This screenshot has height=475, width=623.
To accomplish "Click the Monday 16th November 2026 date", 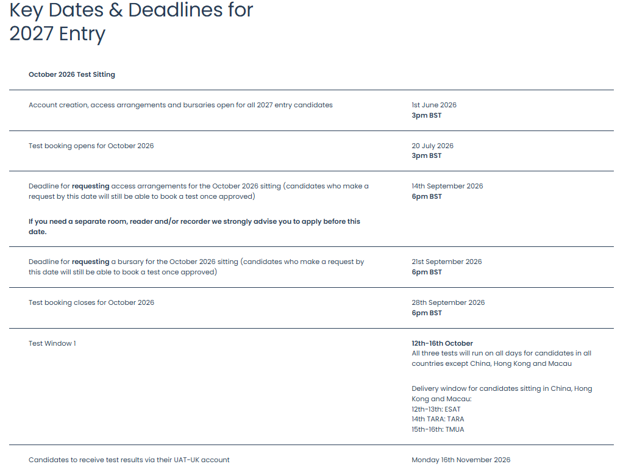I will tap(461, 460).
